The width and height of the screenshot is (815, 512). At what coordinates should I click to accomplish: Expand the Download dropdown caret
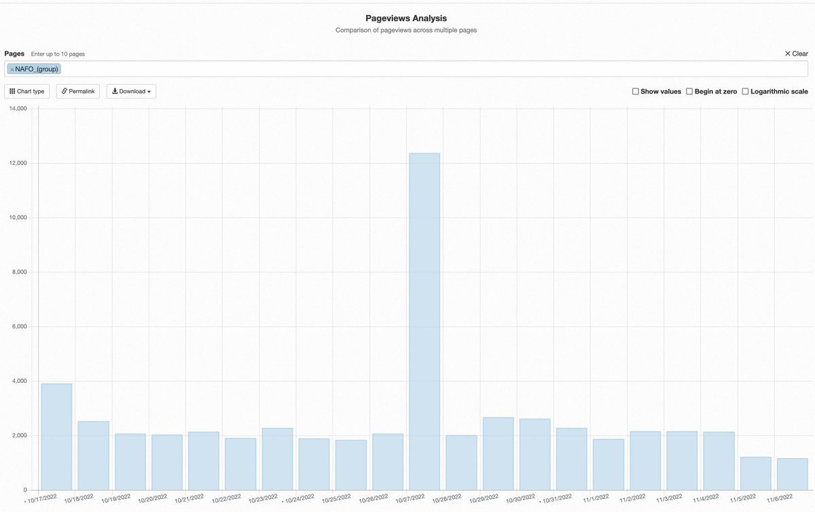[149, 92]
